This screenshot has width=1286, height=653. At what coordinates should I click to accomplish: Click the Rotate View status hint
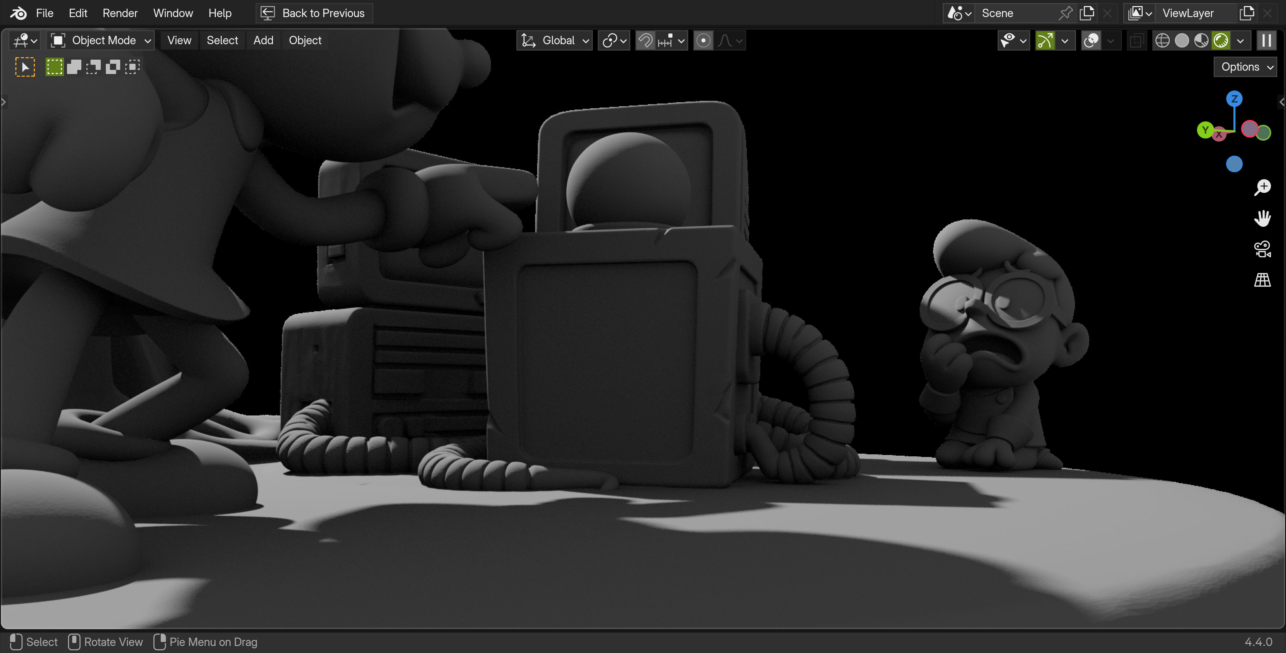[x=105, y=642]
